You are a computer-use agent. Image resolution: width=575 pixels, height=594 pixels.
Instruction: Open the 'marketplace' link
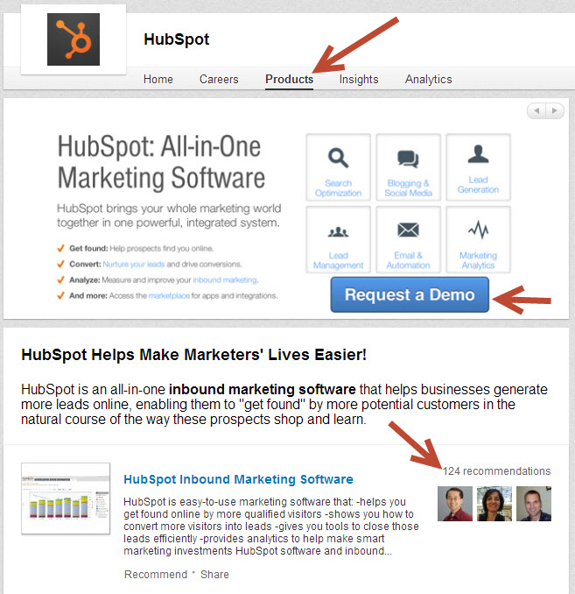[169, 295]
